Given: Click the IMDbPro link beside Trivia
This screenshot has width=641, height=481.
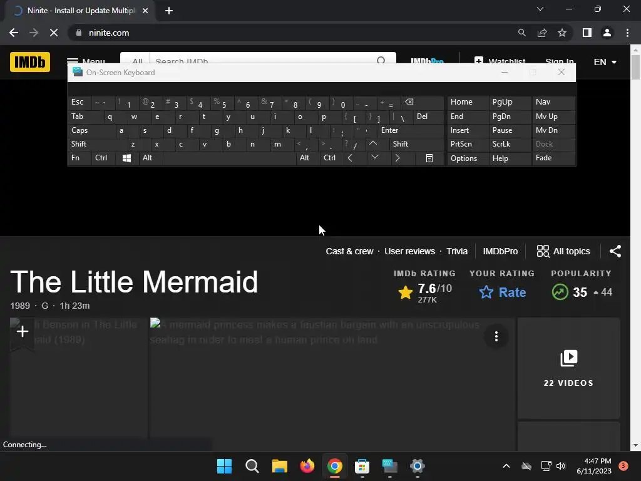Looking at the screenshot, I should 500,251.
